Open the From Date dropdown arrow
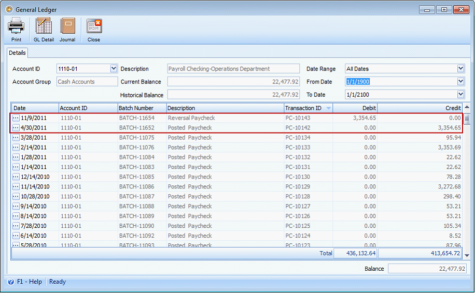 (461, 82)
